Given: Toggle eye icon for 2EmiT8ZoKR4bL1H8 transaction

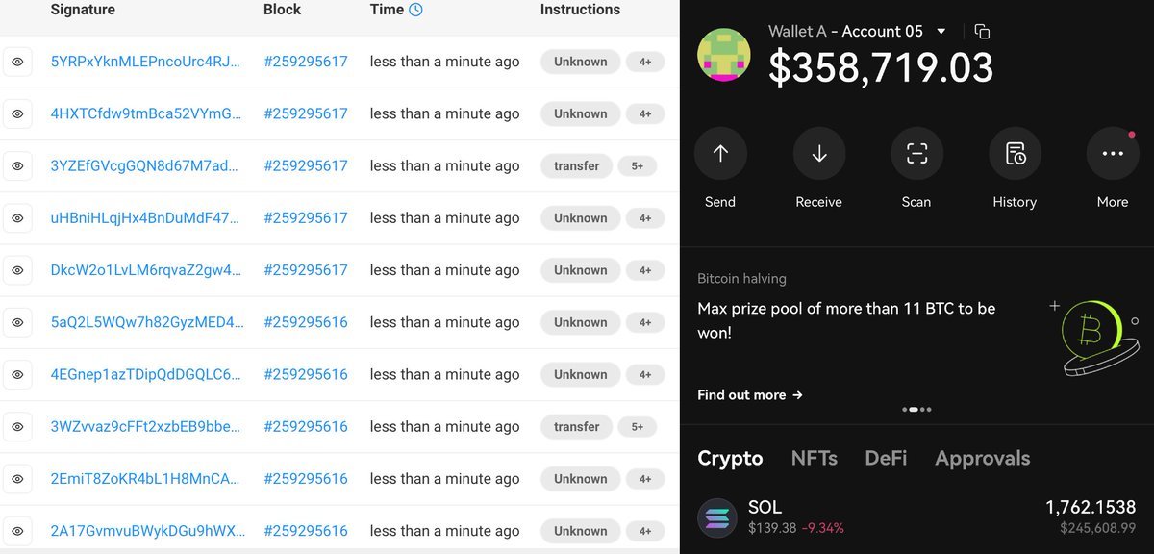Looking at the screenshot, I should (17, 479).
